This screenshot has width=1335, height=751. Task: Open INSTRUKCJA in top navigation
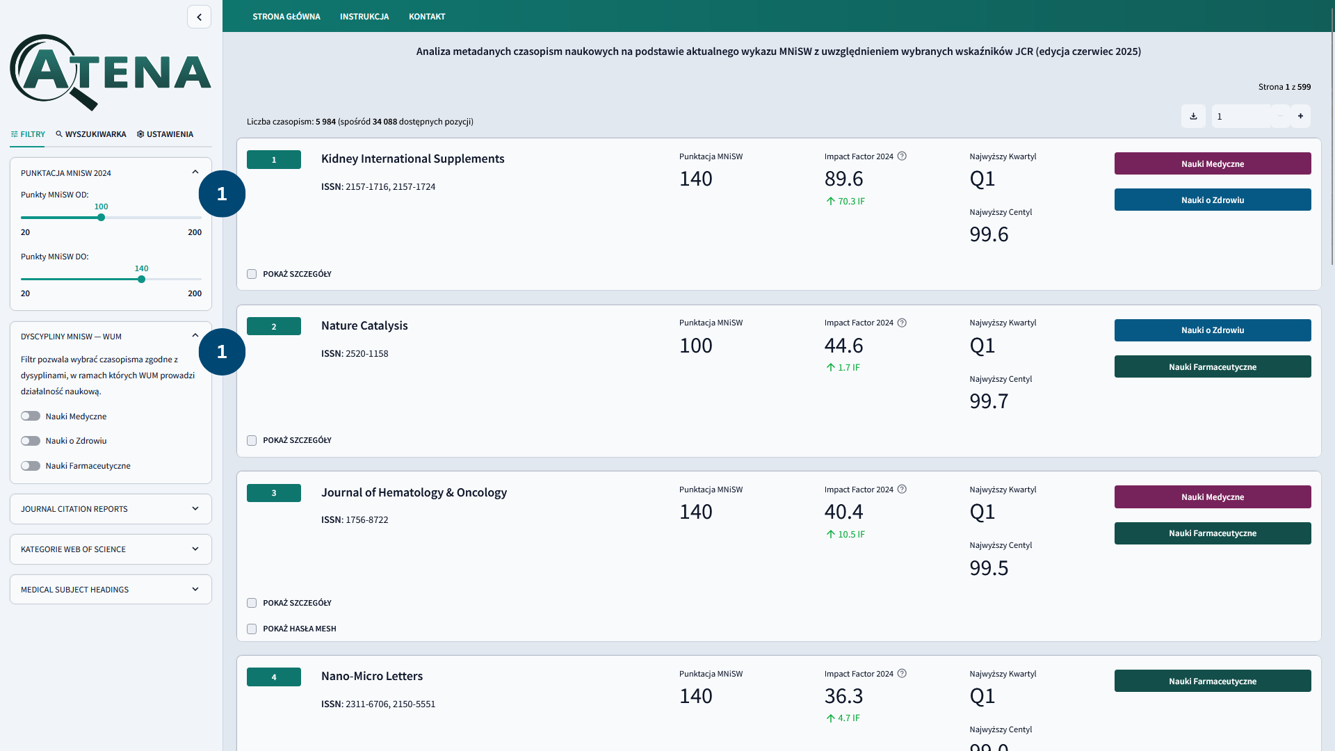[364, 17]
